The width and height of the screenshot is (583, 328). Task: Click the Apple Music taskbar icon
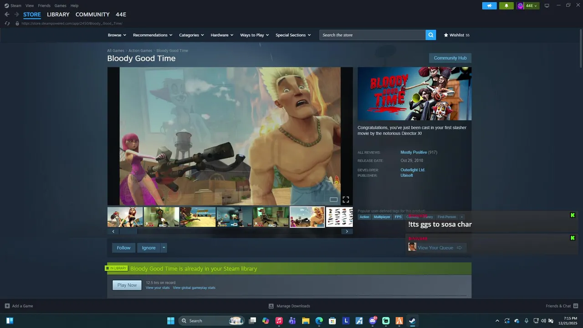[279, 321]
